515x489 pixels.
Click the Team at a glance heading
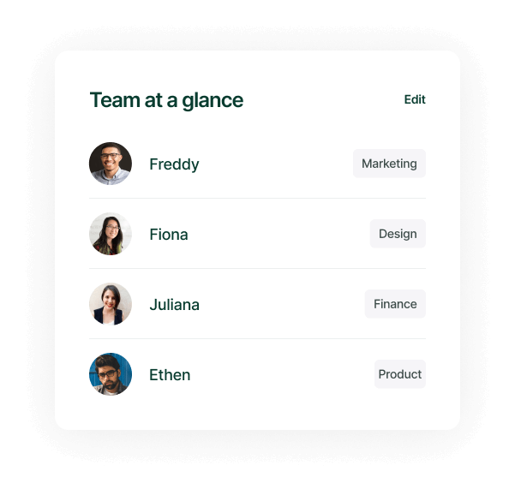click(x=166, y=100)
